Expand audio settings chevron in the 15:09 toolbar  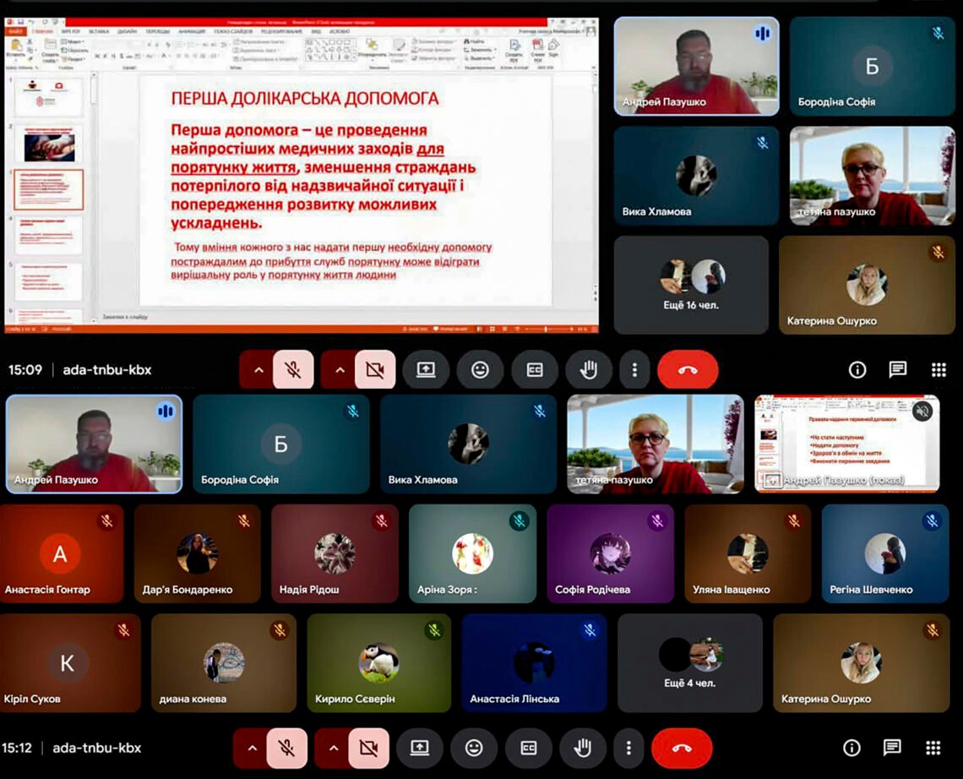click(x=258, y=370)
